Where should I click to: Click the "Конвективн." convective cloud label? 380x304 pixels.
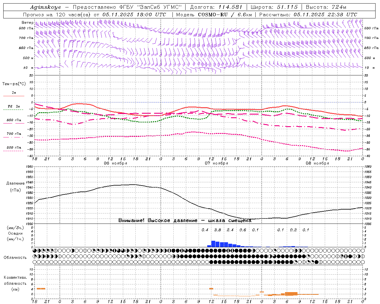coord(15,278)
